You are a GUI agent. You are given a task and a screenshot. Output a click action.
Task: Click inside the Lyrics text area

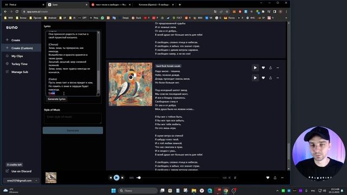coord(71,63)
